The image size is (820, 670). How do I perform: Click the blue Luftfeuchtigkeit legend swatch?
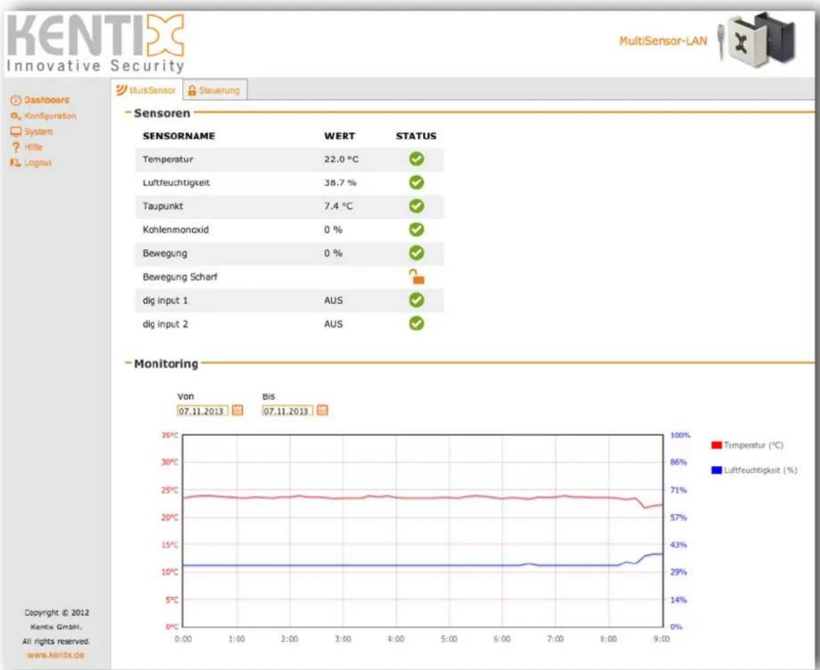tap(716, 470)
